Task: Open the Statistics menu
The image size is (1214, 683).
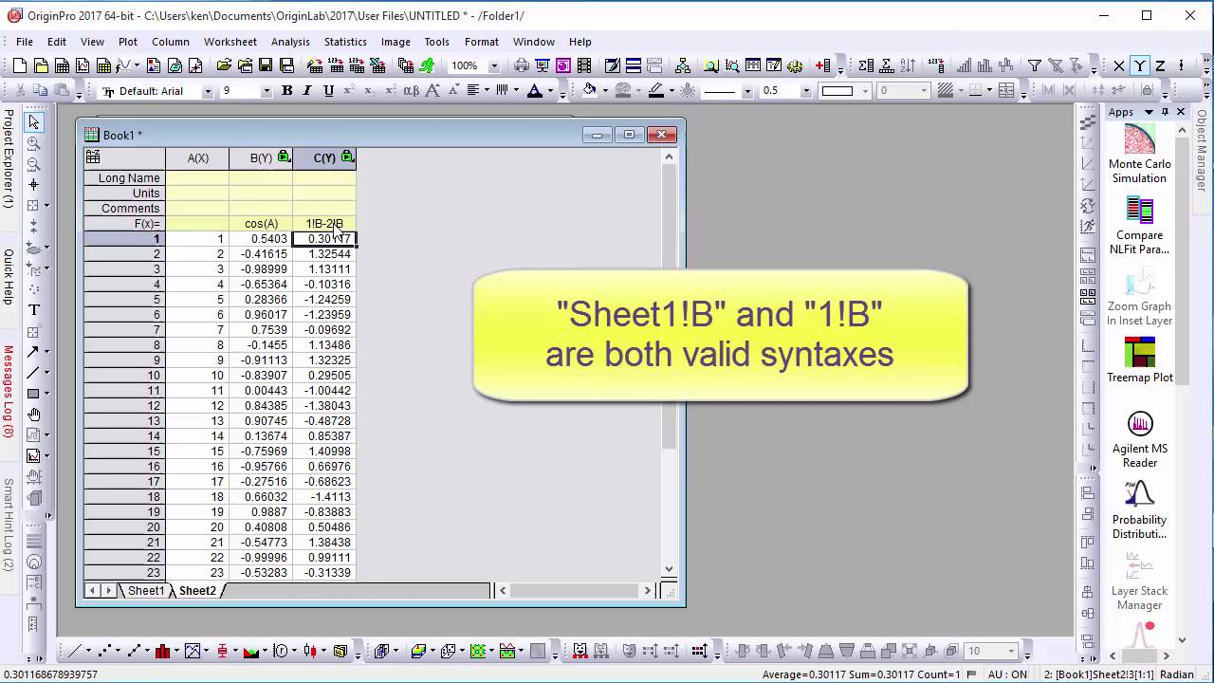Action: pos(345,42)
